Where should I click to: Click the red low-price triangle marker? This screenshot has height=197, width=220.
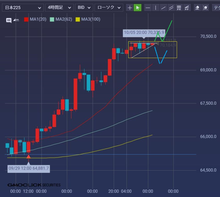28,156
